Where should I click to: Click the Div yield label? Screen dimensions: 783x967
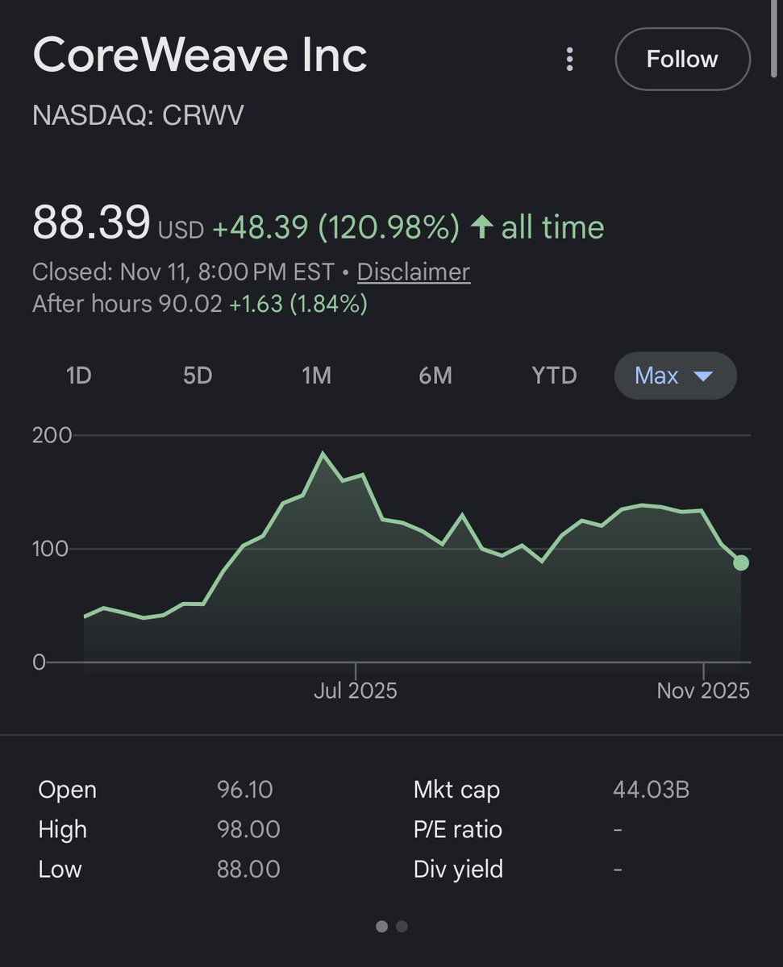(x=457, y=869)
